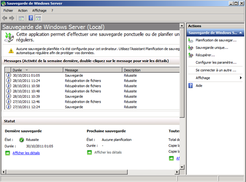Sort by the Durée column header

coord(37,70)
